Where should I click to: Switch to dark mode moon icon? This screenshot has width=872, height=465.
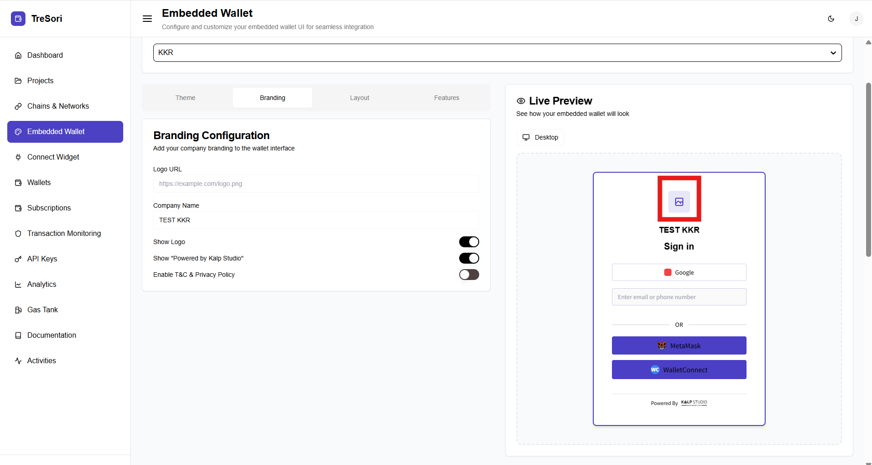pyautogui.click(x=831, y=19)
